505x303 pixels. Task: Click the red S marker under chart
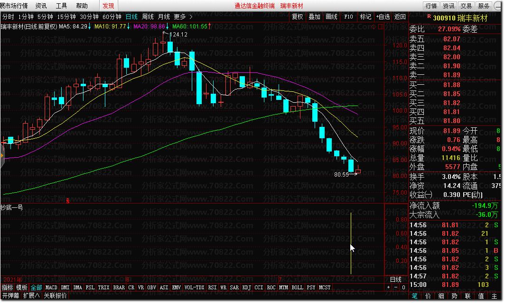click(x=67, y=201)
